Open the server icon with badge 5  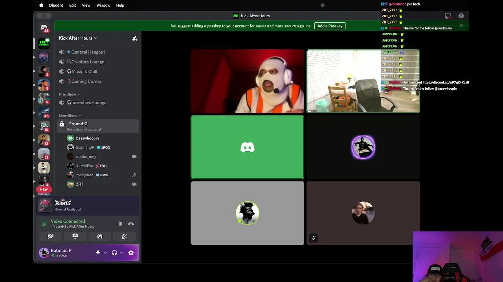pyautogui.click(x=44, y=85)
